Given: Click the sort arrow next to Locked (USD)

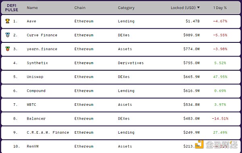Looking at the screenshot, I should click(x=198, y=7).
